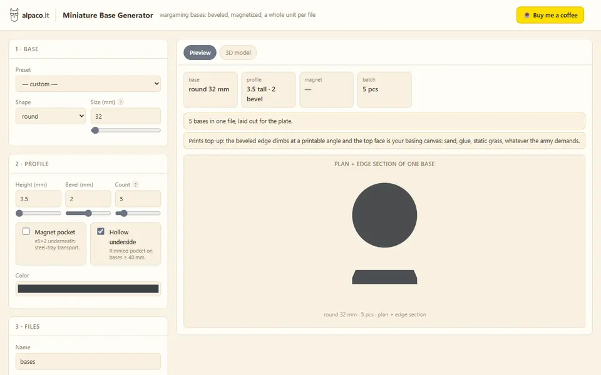Click the '5 pcs' batch summary card
This screenshot has width=601, height=375.
coord(384,89)
